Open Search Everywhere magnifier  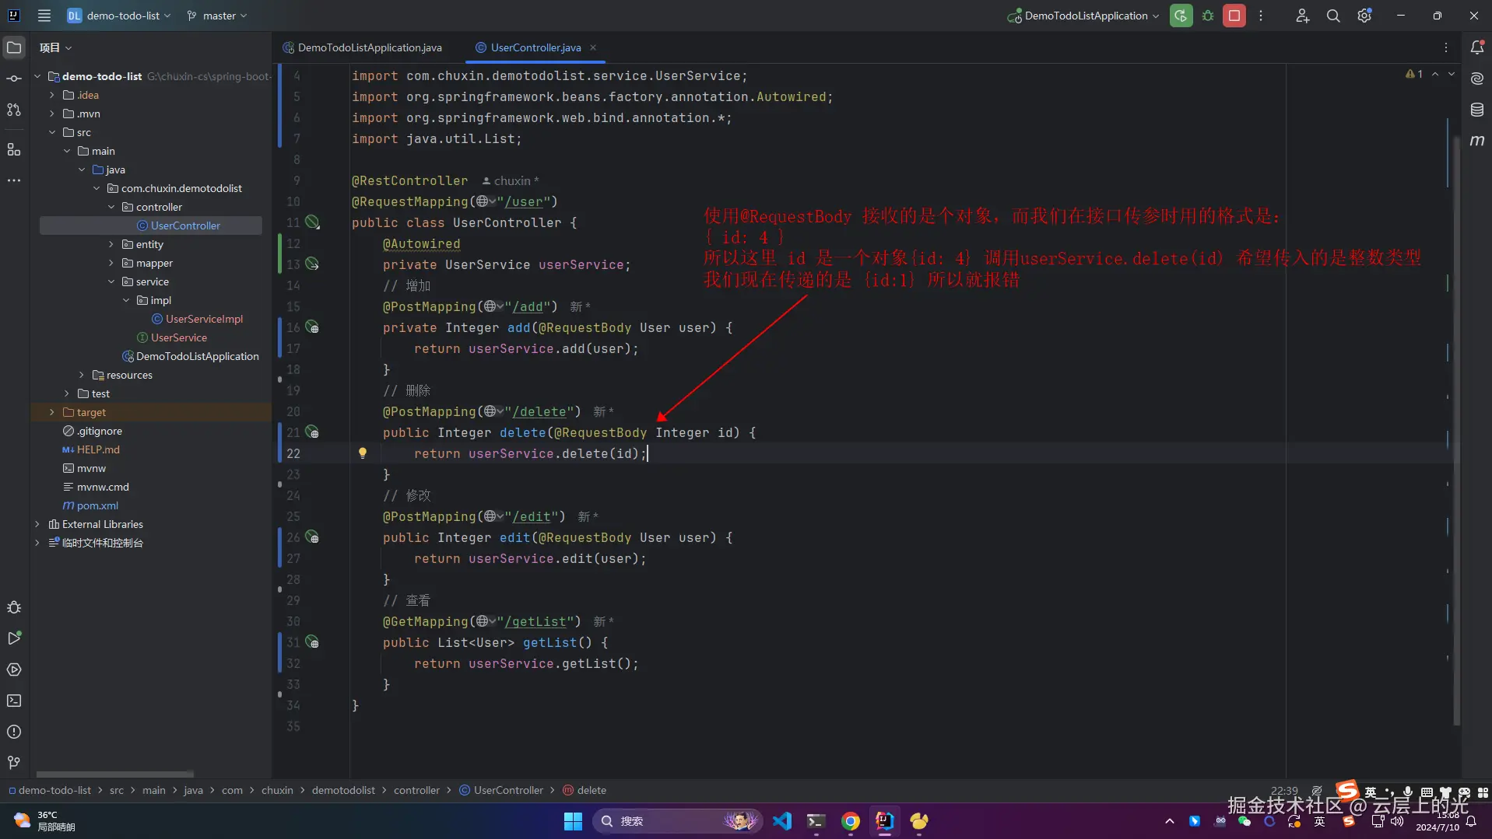pyautogui.click(x=1333, y=16)
